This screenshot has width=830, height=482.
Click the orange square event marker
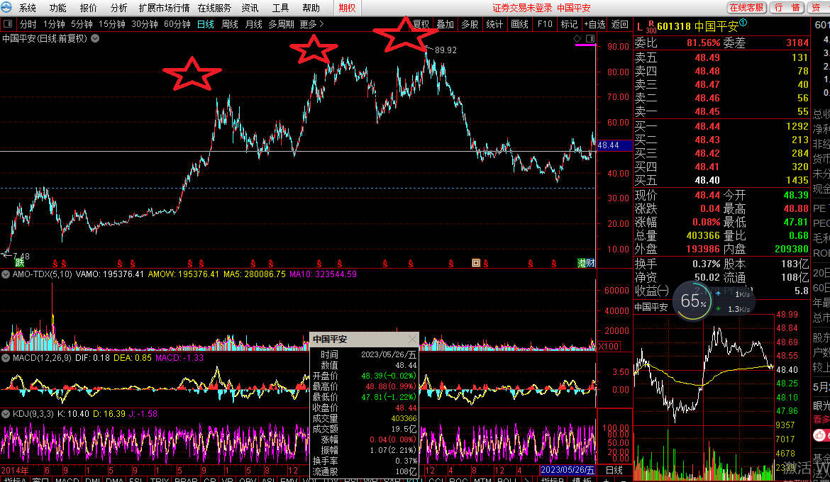pyautogui.click(x=476, y=263)
